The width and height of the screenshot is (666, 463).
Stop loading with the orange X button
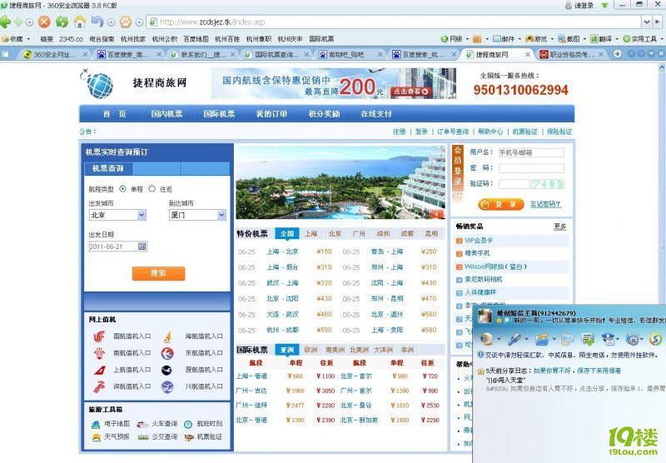tap(44, 22)
